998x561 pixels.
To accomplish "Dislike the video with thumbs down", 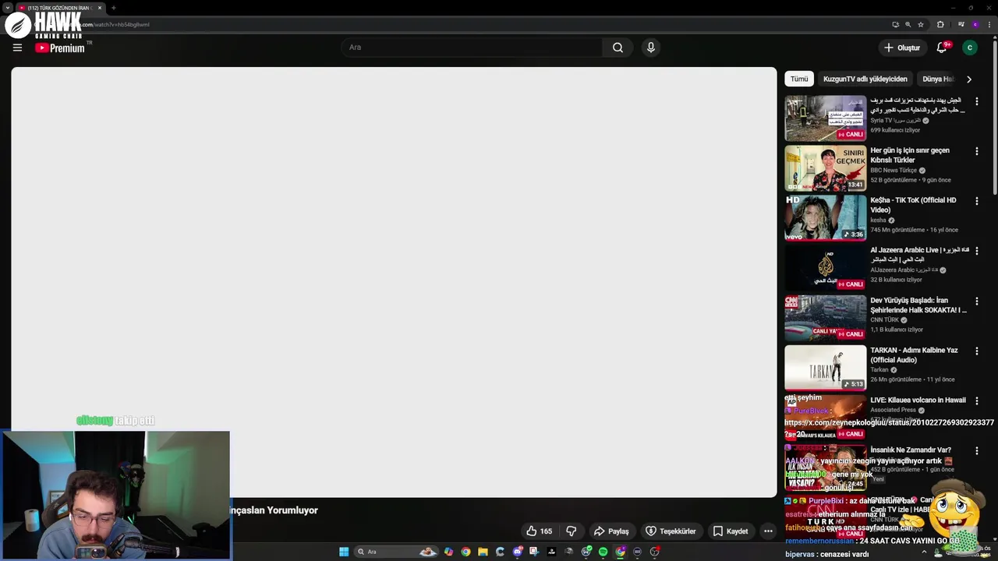I will click(x=571, y=531).
